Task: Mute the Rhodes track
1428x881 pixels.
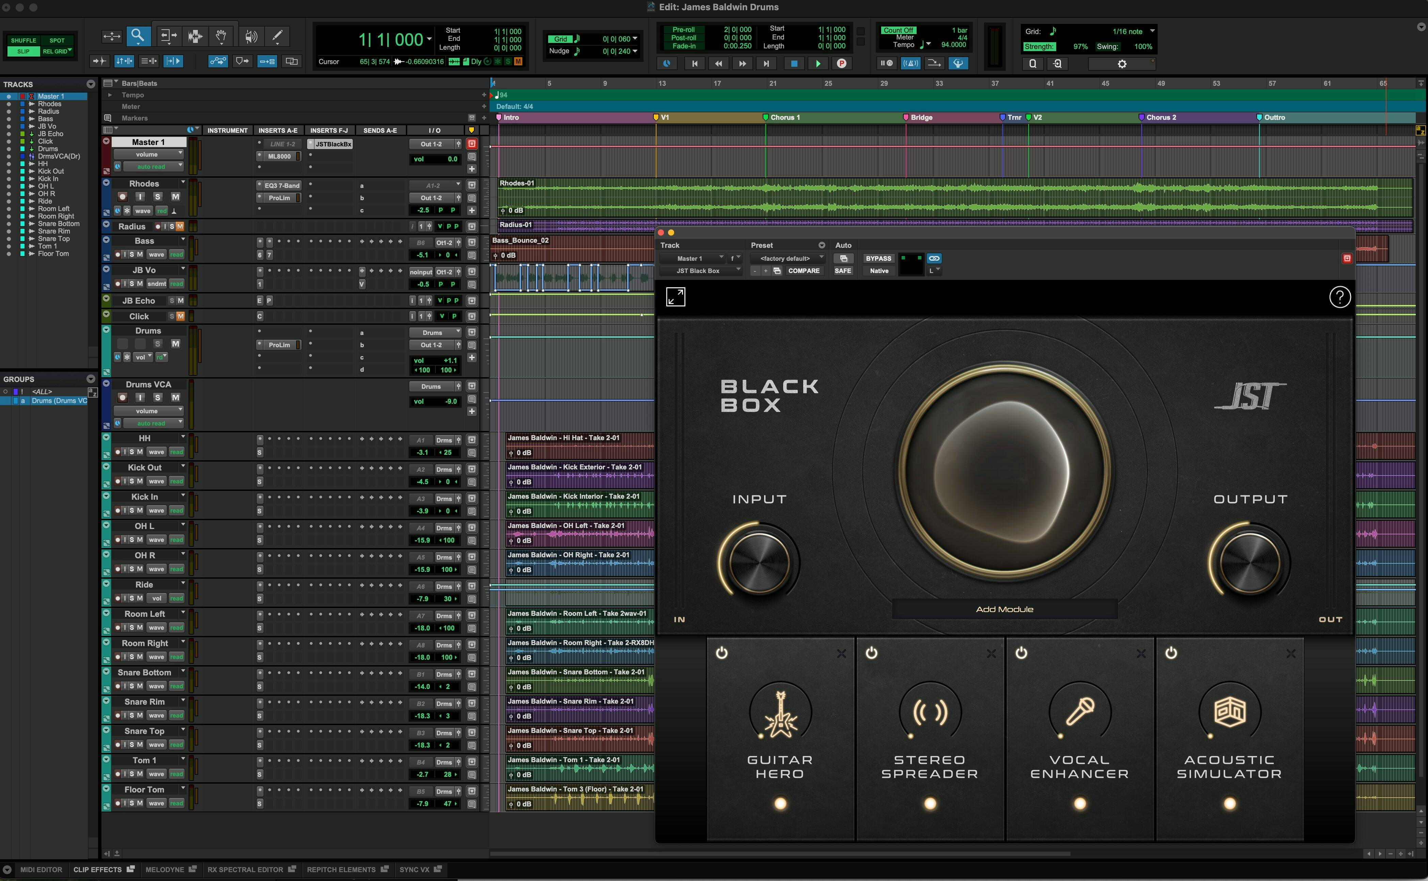Action: point(175,197)
